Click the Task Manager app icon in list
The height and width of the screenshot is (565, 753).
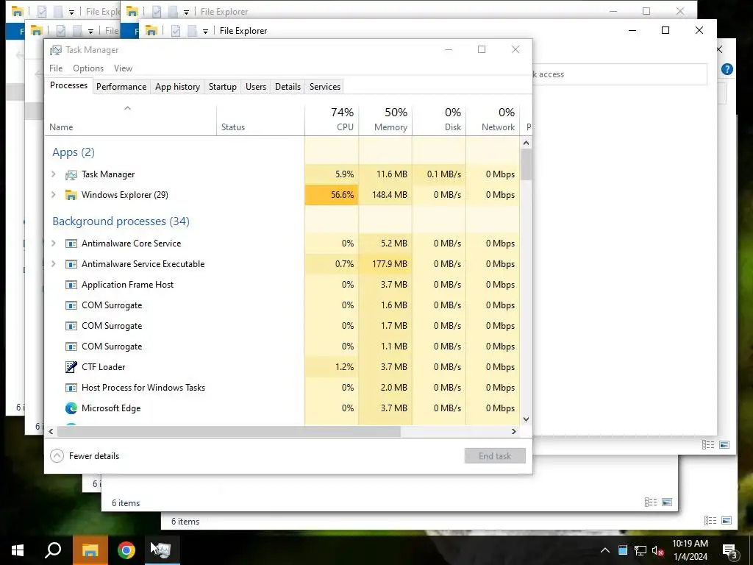71,175
